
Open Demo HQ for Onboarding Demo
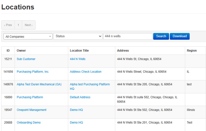click(76, 122)
